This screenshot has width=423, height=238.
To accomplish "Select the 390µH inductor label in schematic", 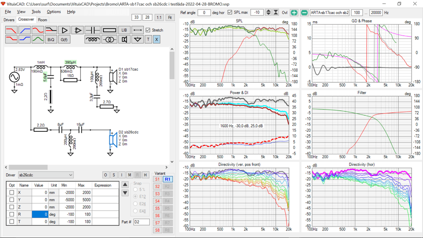I will pyautogui.click(x=70, y=62).
